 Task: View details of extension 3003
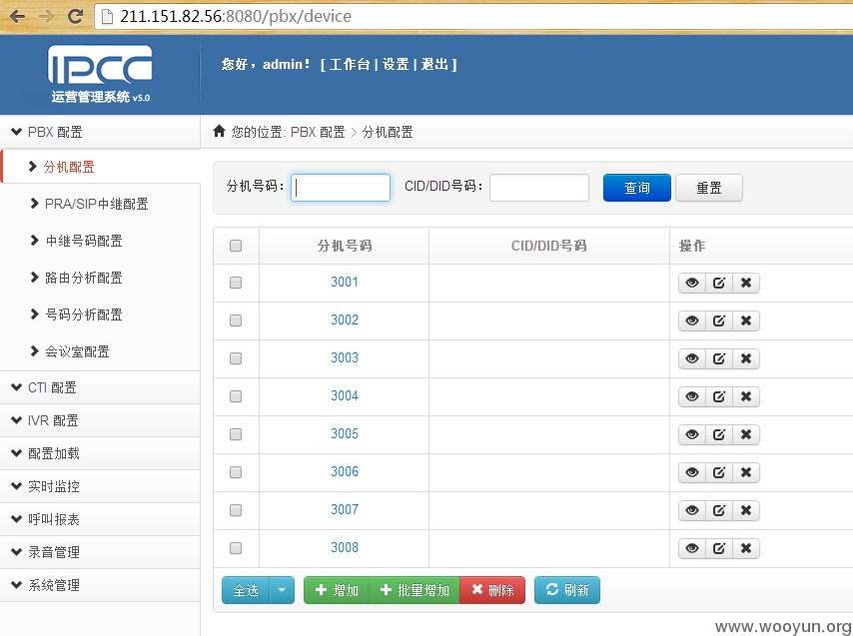click(692, 358)
